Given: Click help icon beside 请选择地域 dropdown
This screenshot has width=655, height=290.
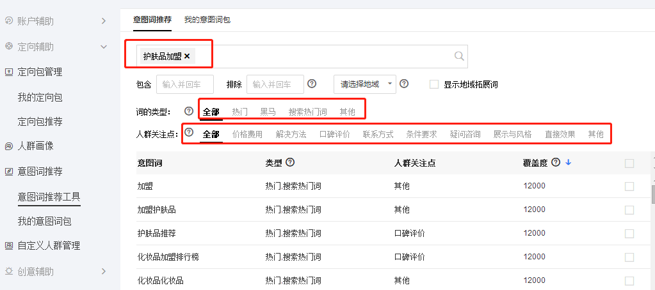Looking at the screenshot, I should (404, 84).
